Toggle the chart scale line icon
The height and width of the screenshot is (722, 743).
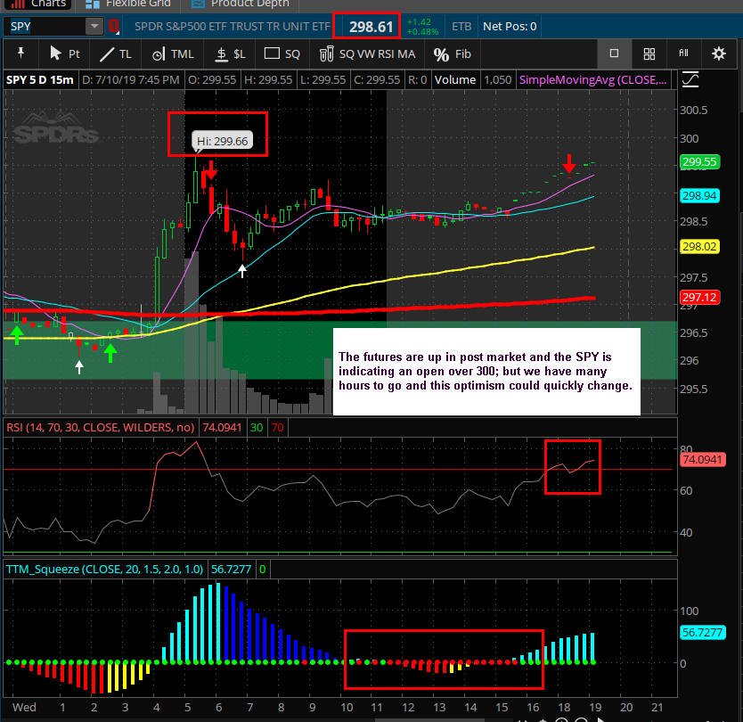tap(690, 79)
